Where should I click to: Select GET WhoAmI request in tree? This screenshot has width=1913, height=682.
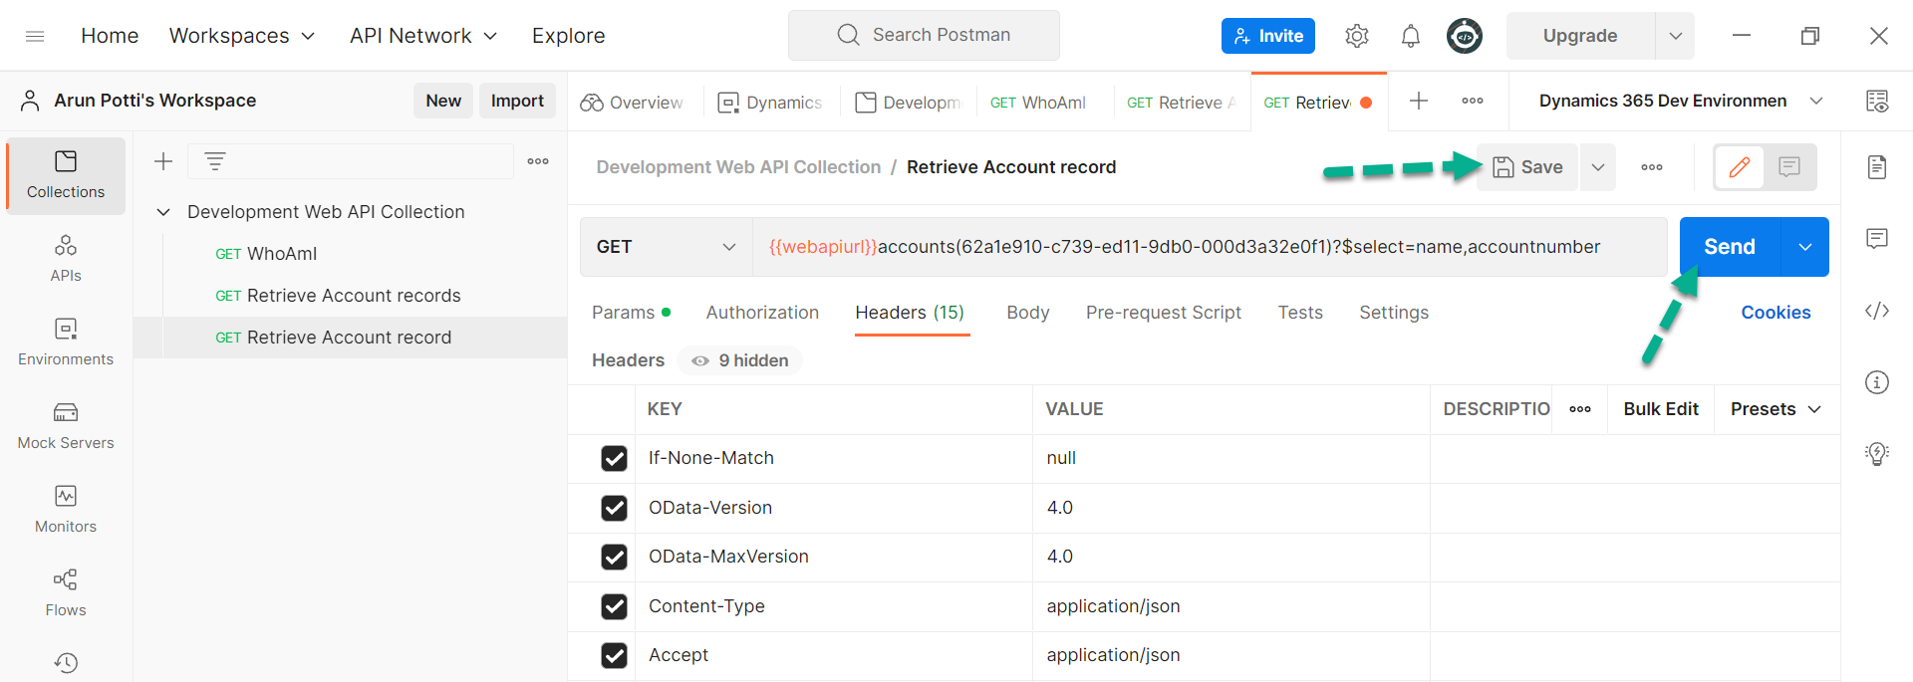click(351, 254)
